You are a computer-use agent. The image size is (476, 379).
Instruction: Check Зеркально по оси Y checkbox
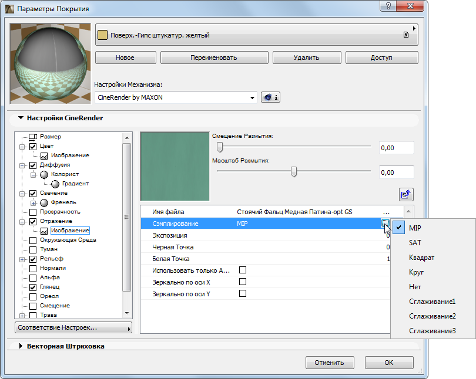tap(243, 293)
